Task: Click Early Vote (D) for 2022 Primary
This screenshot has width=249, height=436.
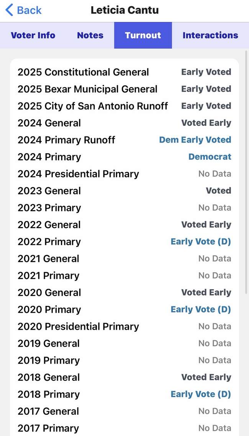Action: point(201,242)
